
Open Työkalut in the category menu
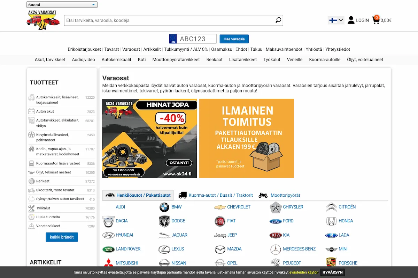pos(272,59)
